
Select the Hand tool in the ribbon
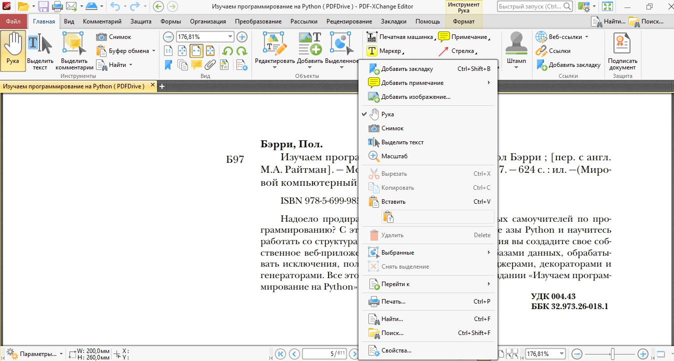(x=13, y=50)
